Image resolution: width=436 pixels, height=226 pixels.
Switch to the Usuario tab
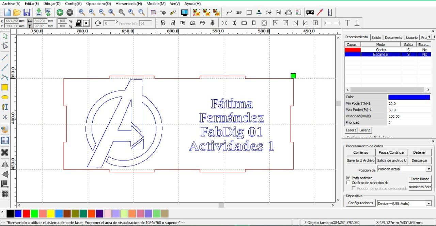pos(412,37)
